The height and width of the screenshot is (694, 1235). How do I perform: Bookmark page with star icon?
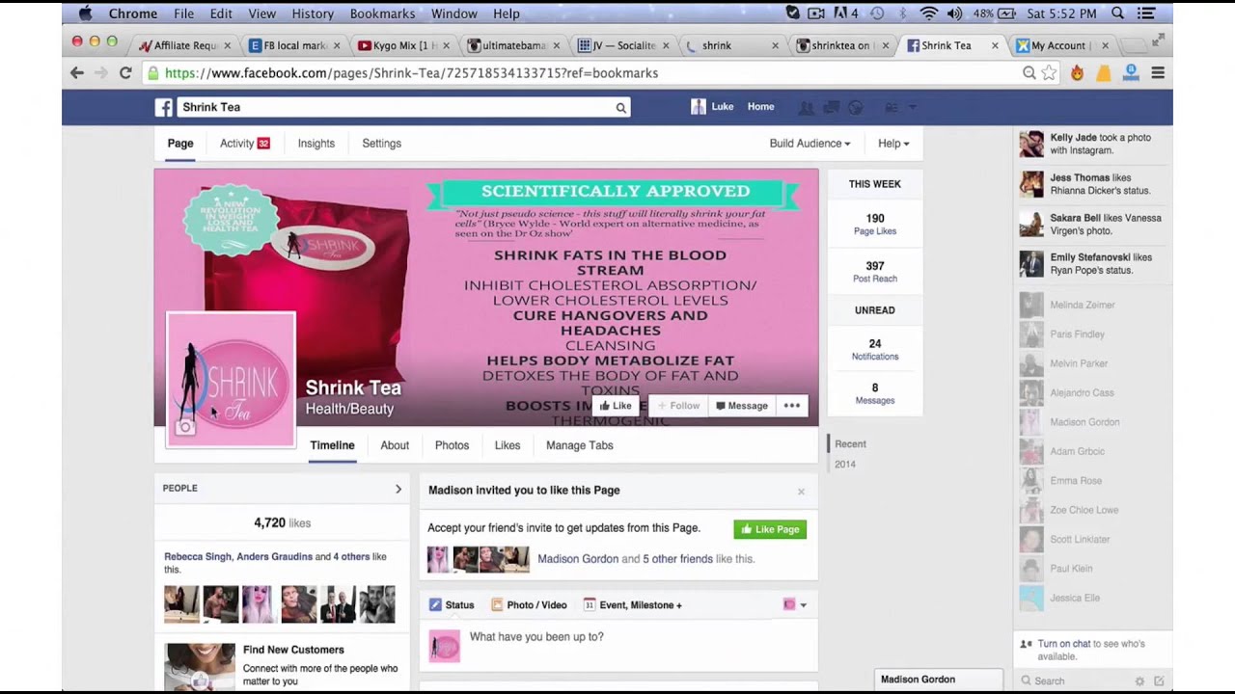(x=1049, y=73)
